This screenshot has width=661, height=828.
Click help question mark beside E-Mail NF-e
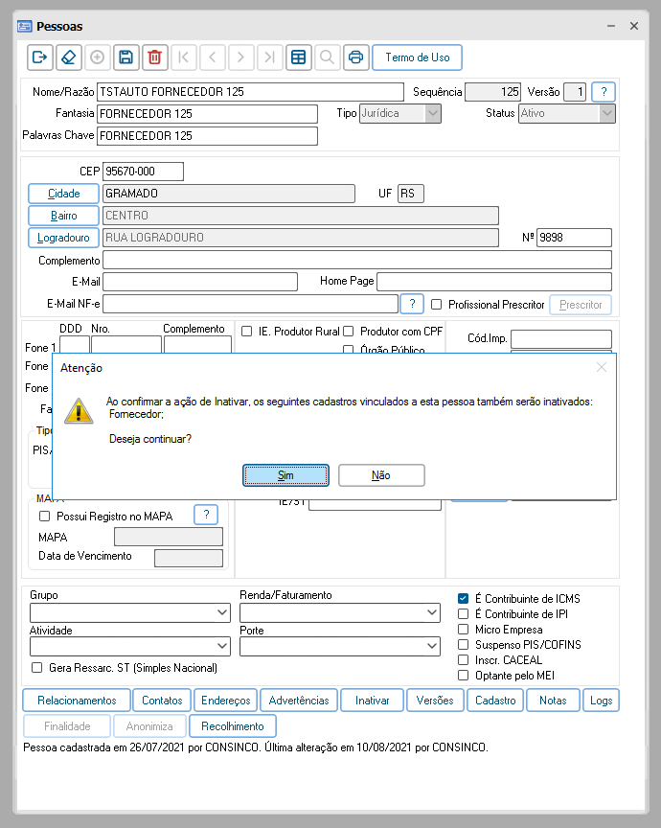(x=412, y=304)
